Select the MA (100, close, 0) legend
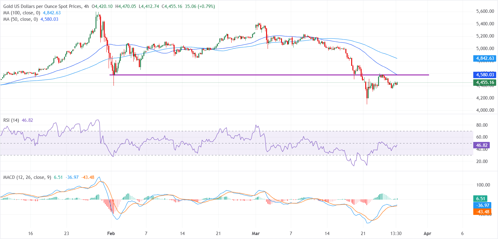Screen dimensions: 498x239 (21, 13)
